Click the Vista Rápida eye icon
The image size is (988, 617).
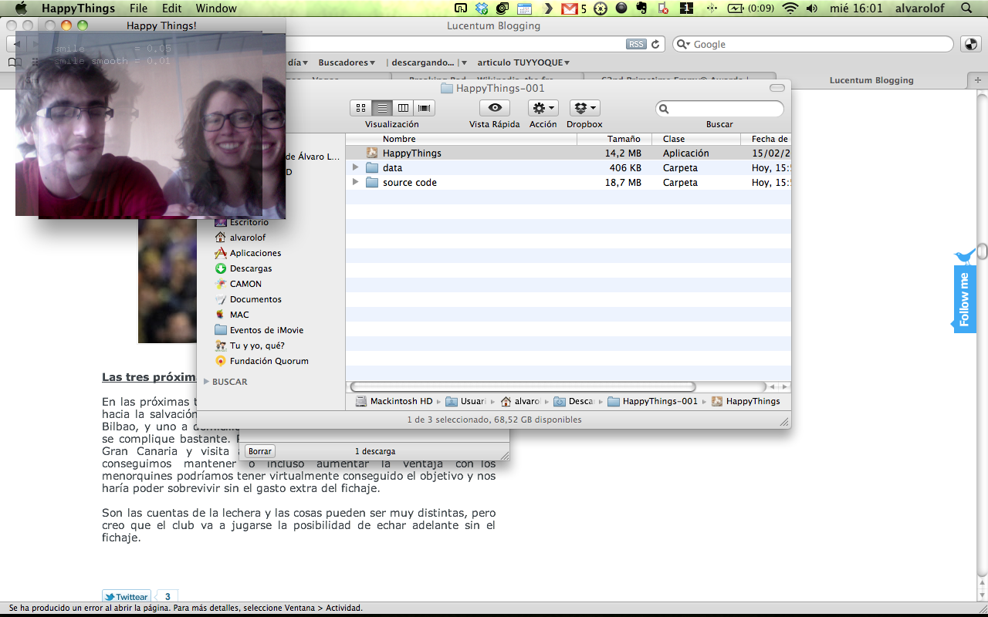(x=495, y=108)
